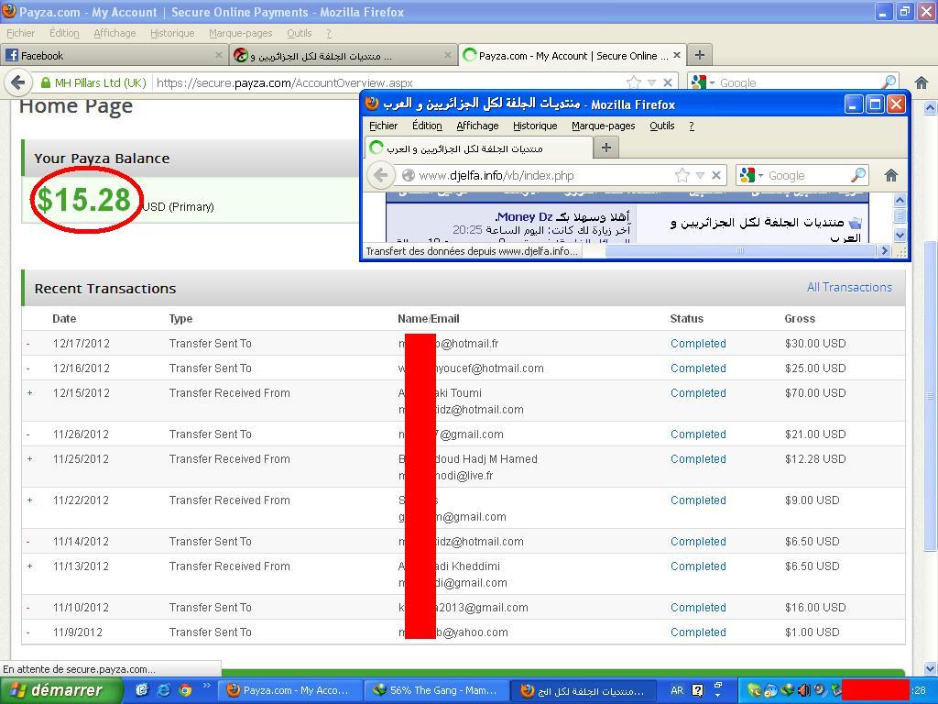The image size is (938, 704).
Task: Click the horizontal scroll-right arrow in the djelfa.info window
Action: coord(884,251)
